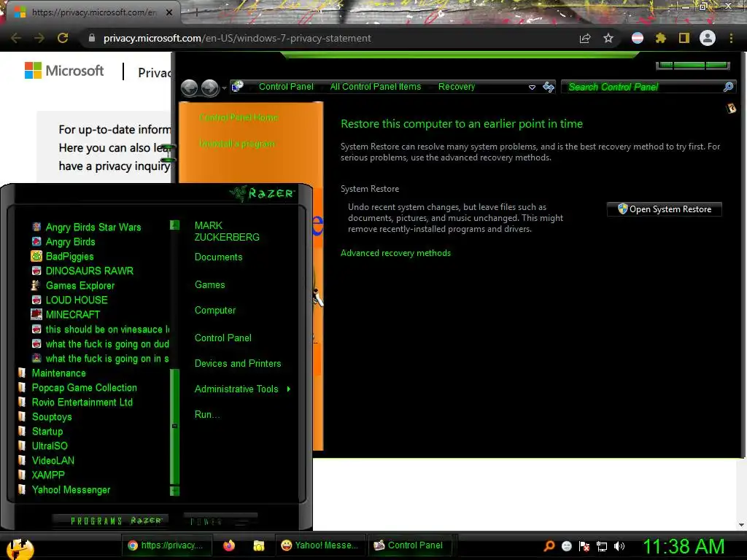Go back in Control Panel window
The width and height of the screenshot is (747, 560).
click(x=190, y=88)
